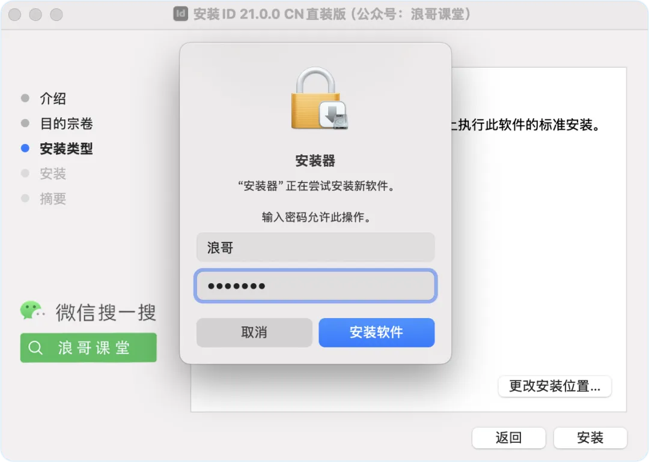The width and height of the screenshot is (649, 462).
Task: Cancel the password prompt with 取消
Action: pyautogui.click(x=254, y=332)
